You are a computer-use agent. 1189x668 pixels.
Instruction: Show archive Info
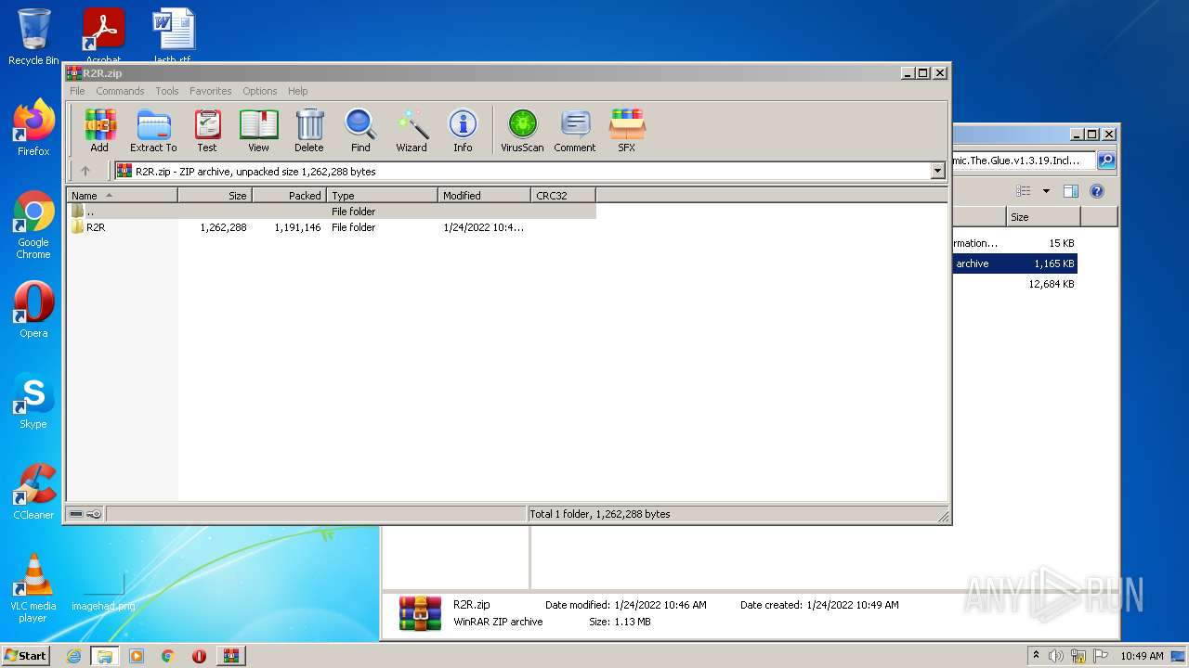463,130
